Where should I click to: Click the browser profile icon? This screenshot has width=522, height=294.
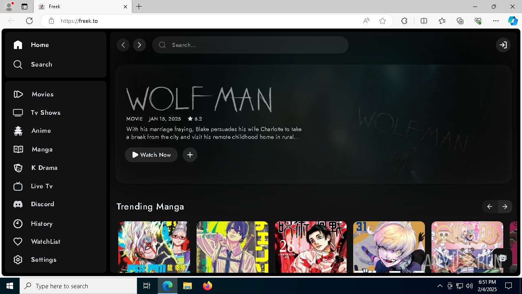click(x=9, y=7)
